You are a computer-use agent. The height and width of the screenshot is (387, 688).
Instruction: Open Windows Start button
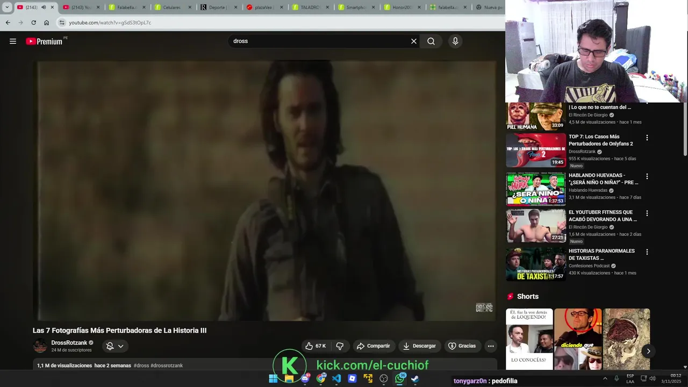pyautogui.click(x=273, y=378)
